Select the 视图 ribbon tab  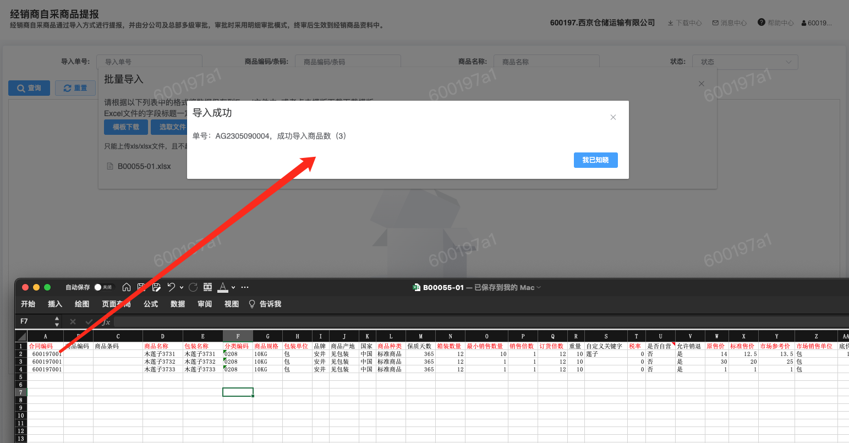232,304
